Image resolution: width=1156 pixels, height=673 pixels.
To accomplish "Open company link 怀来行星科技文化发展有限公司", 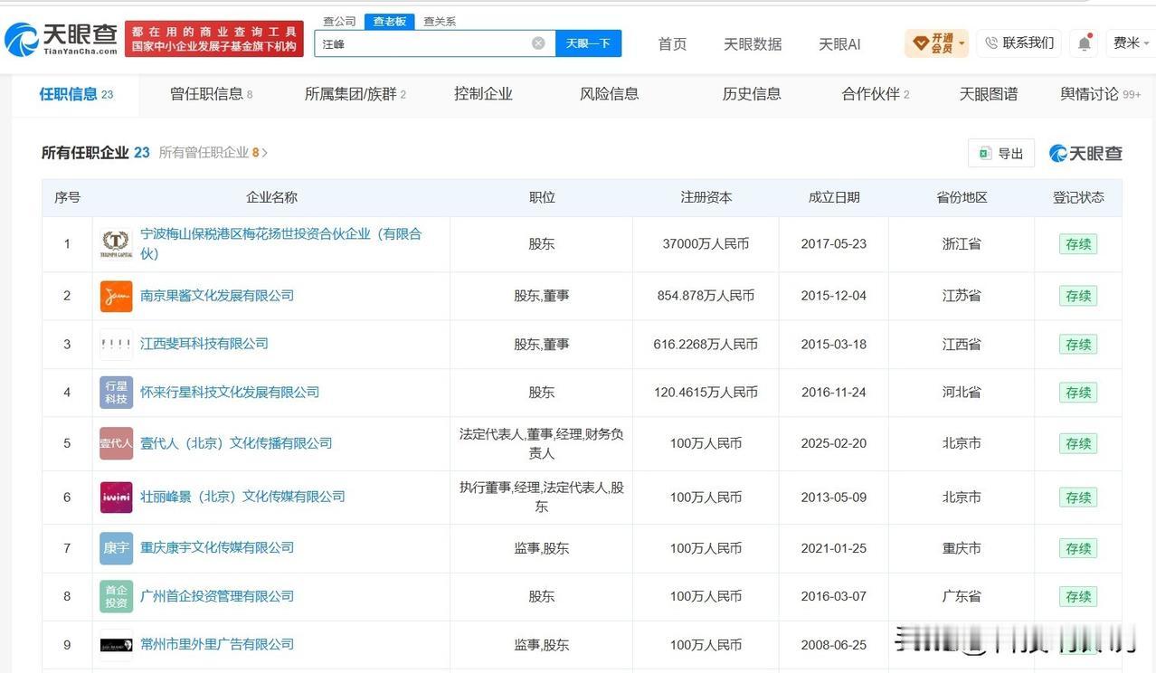I will point(230,393).
